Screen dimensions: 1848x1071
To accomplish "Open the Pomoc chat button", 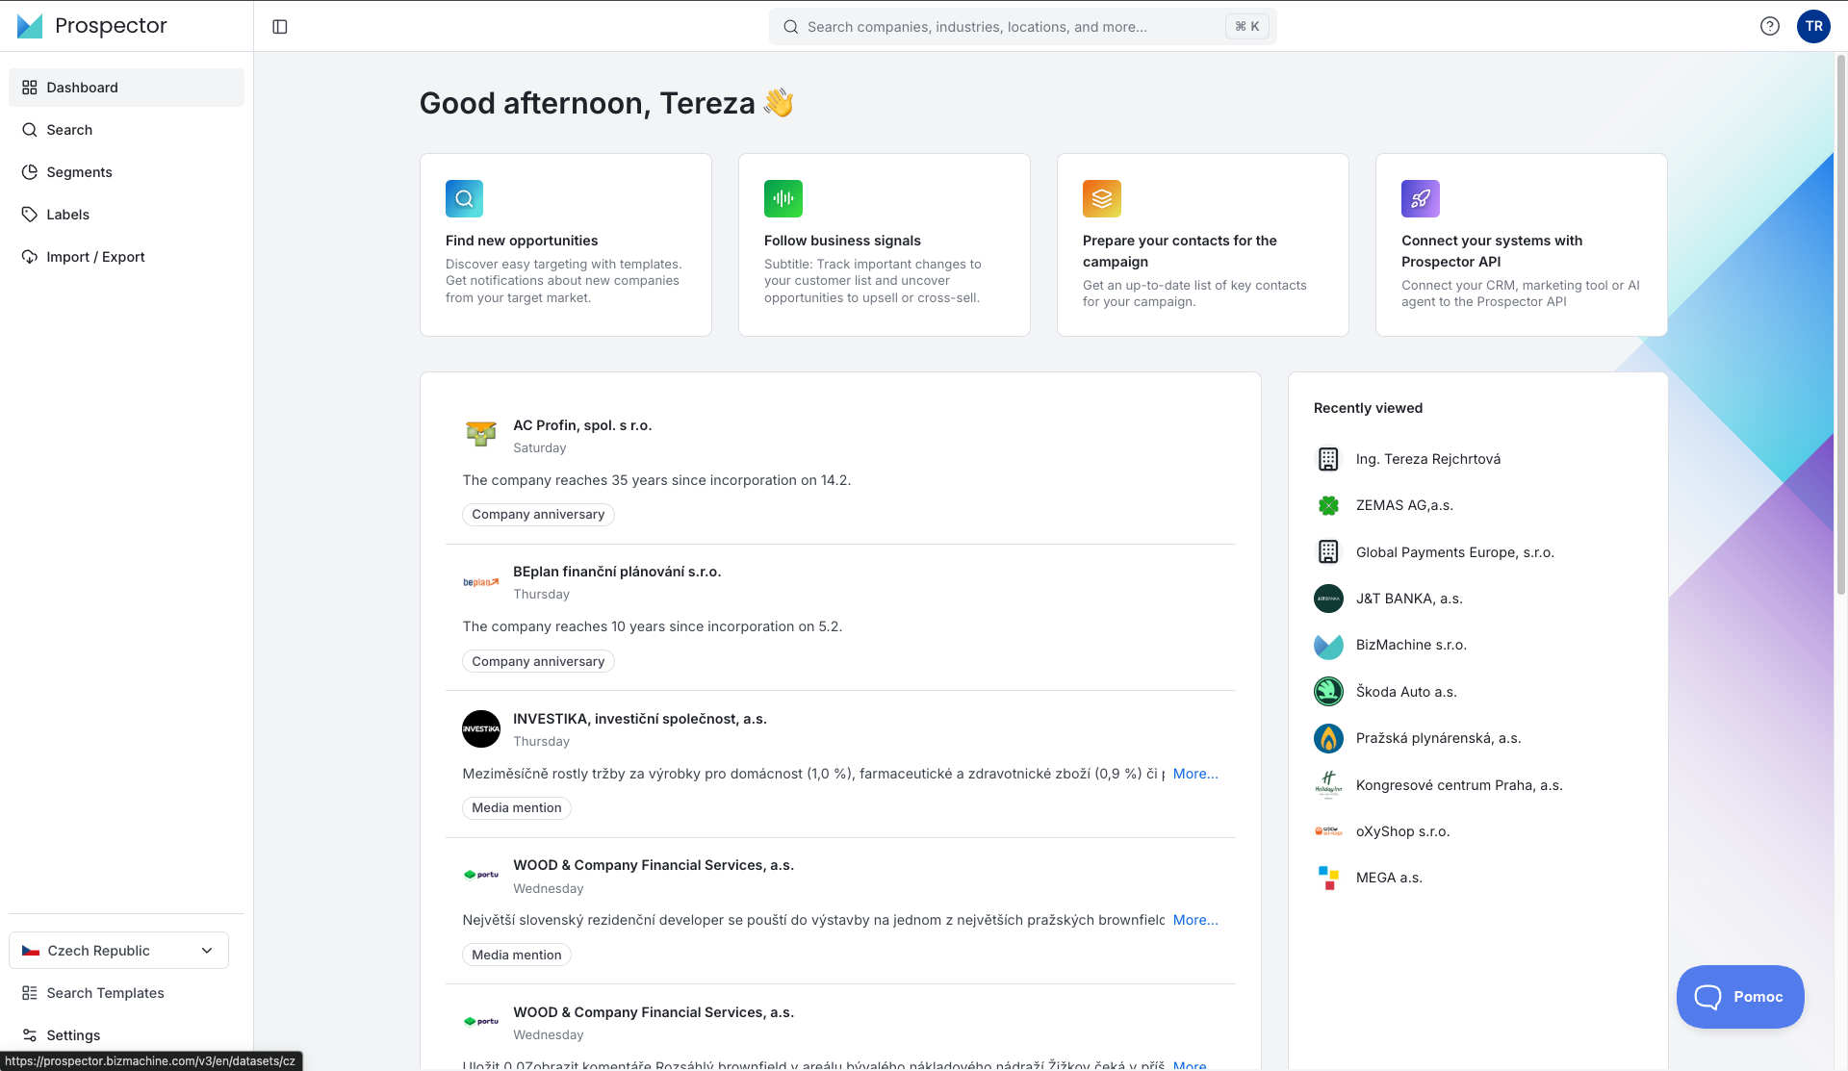I will (x=1739, y=997).
